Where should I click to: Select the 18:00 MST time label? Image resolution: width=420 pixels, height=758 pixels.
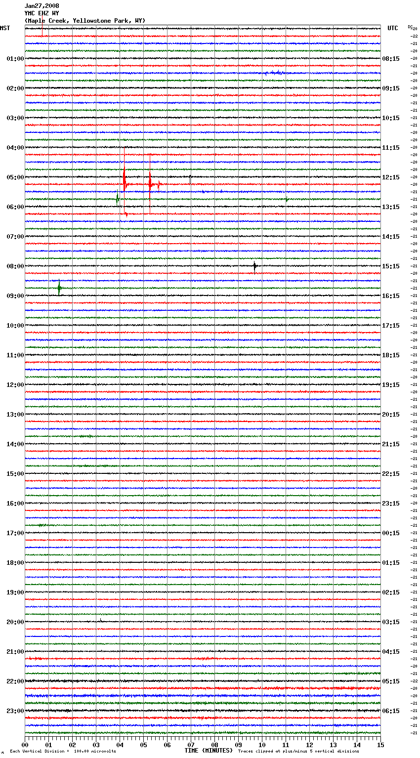point(15,563)
